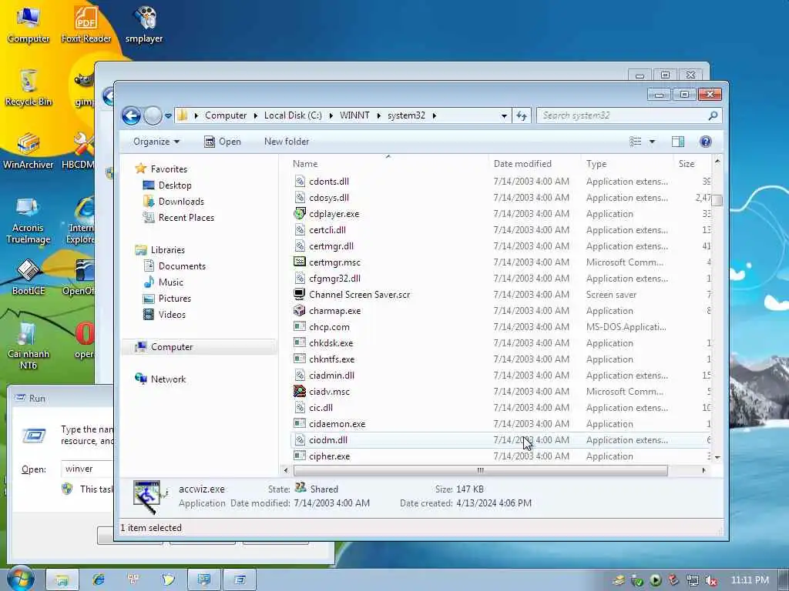Click the Refresh button next to address bar
Screen dimensions: 789x591
[522, 115]
